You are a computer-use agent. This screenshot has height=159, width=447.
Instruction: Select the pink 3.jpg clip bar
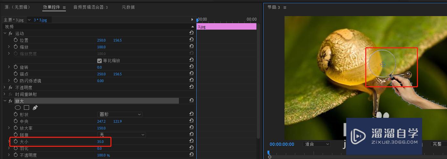[x=226, y=27]
